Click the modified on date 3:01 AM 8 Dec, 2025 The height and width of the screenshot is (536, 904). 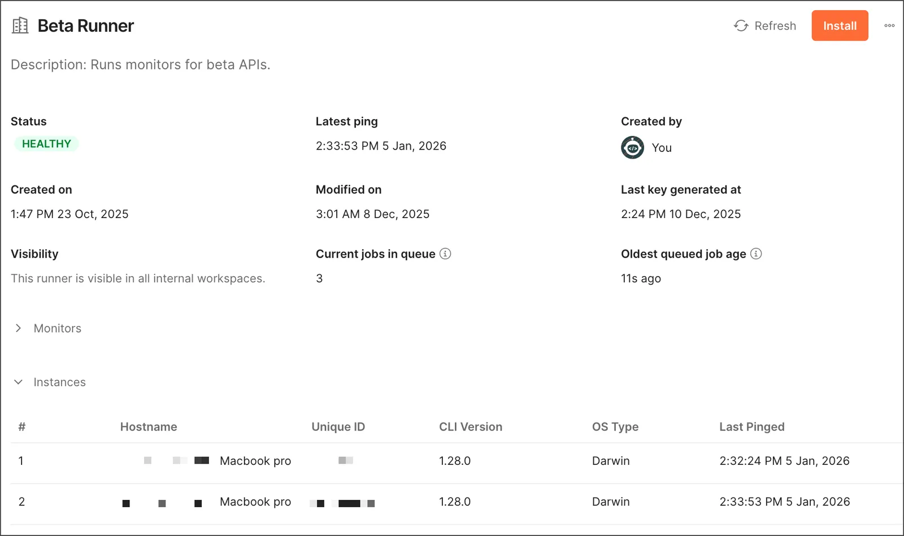(x=372, y=214)
